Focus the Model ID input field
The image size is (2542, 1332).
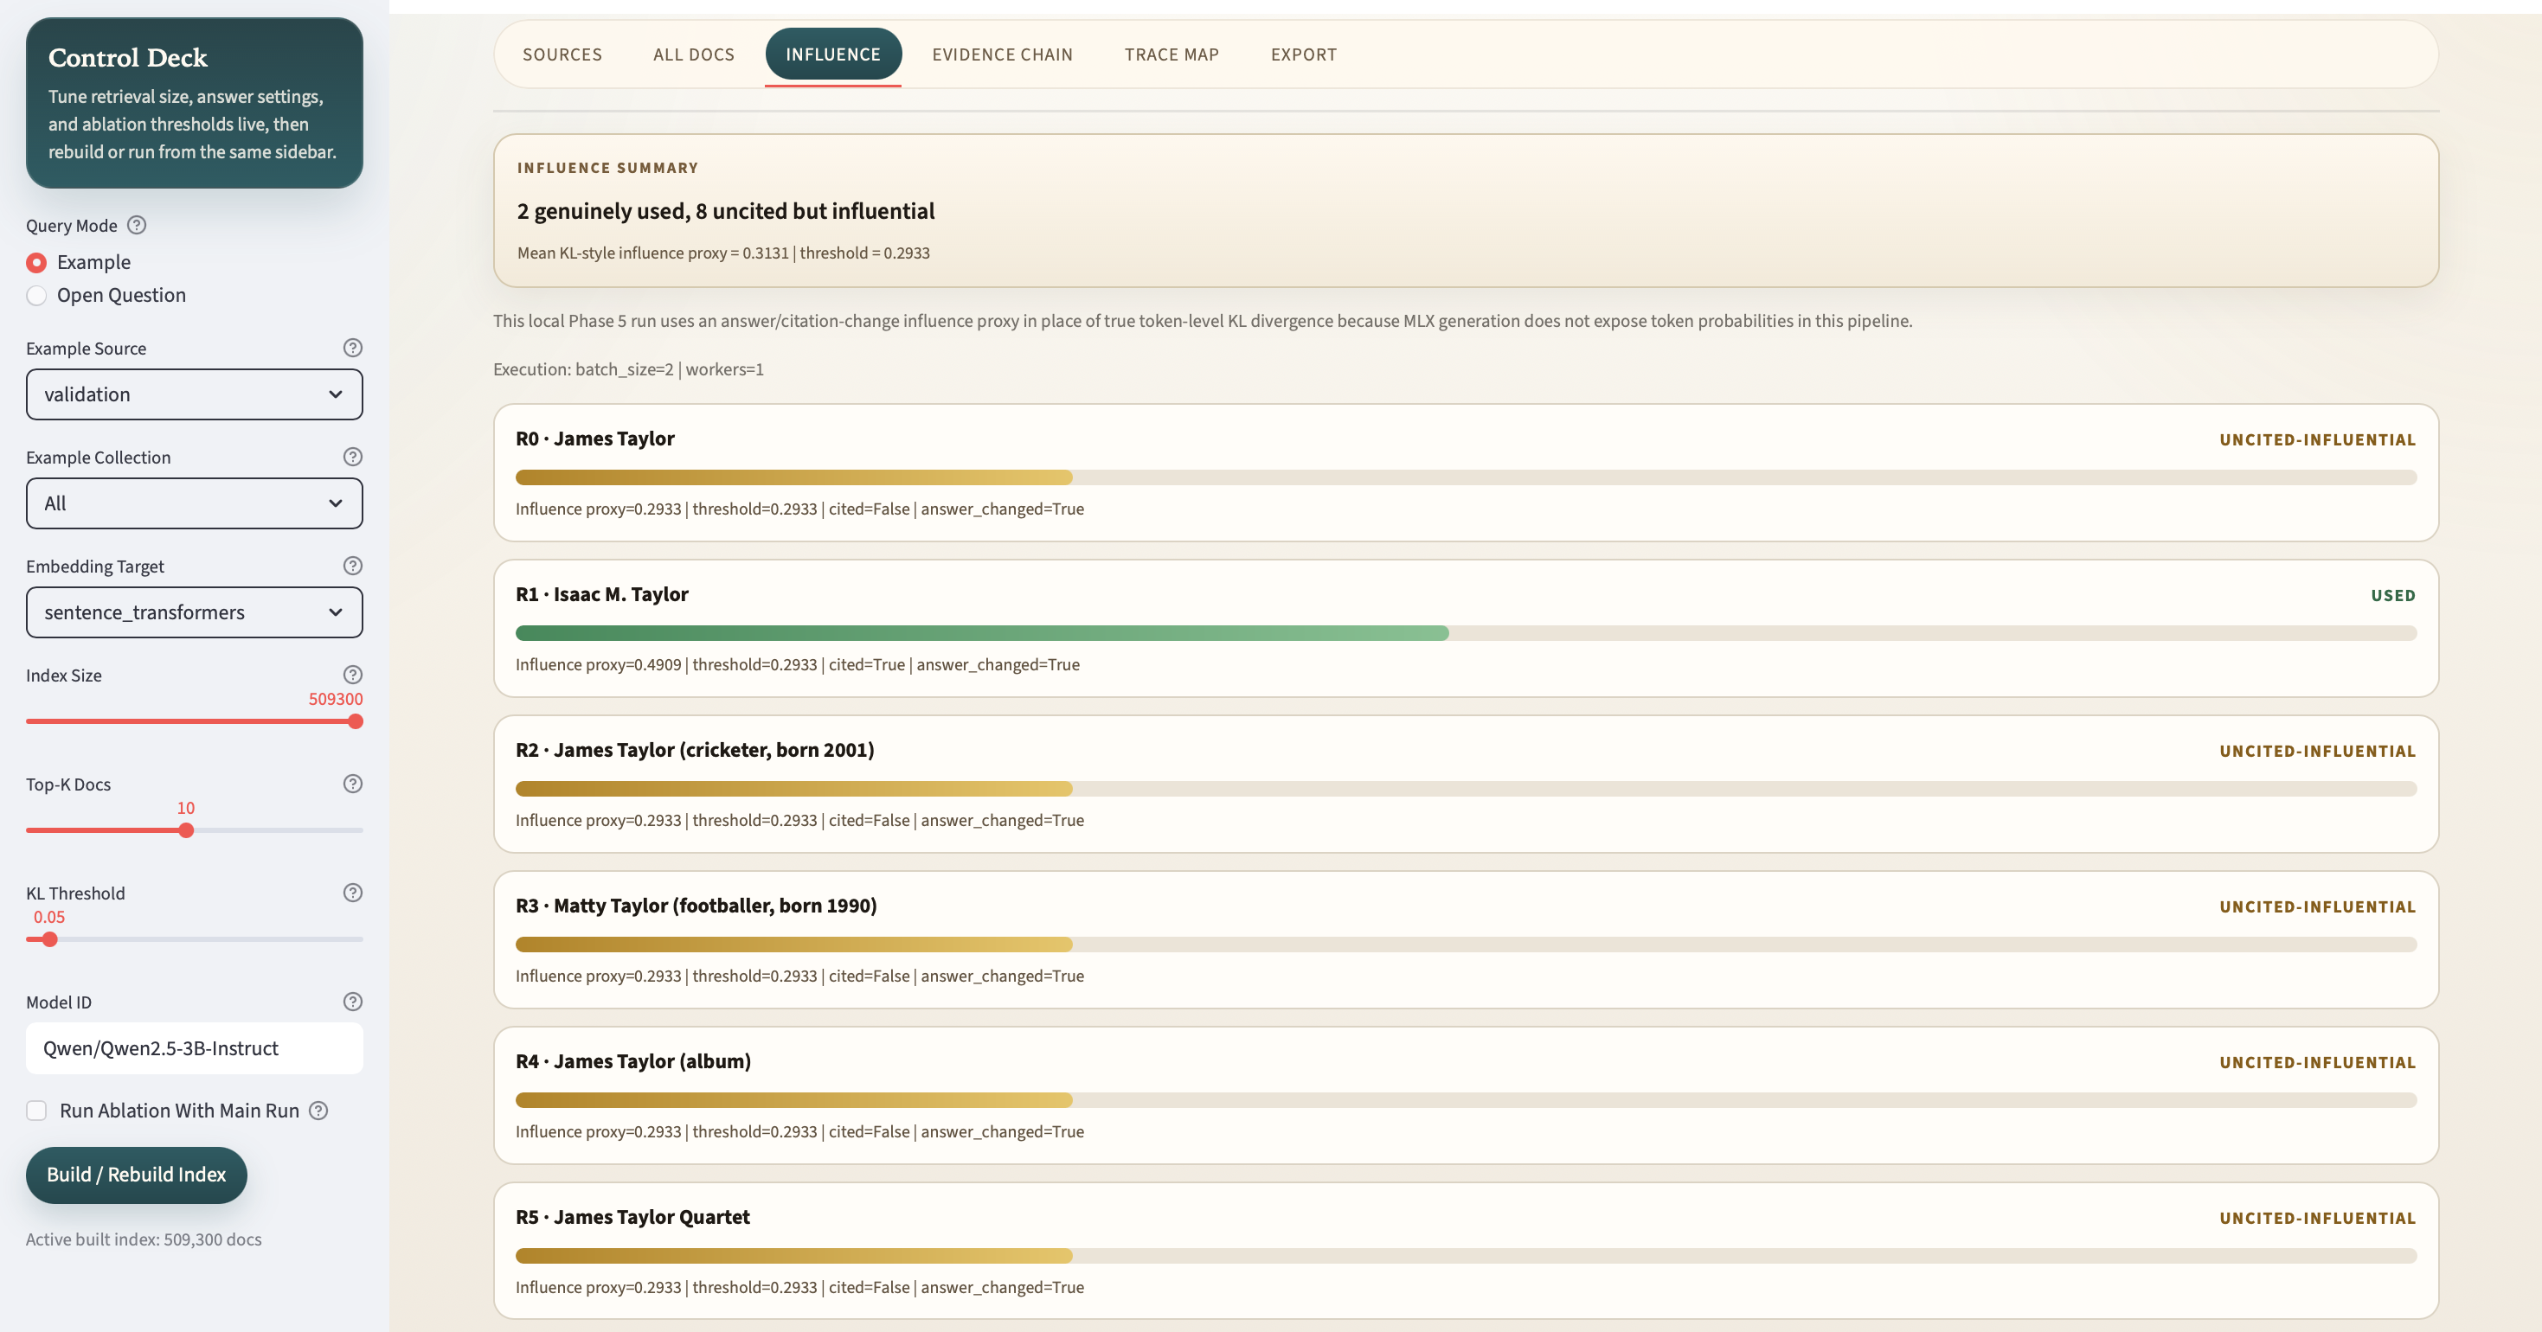point(195,1047)
